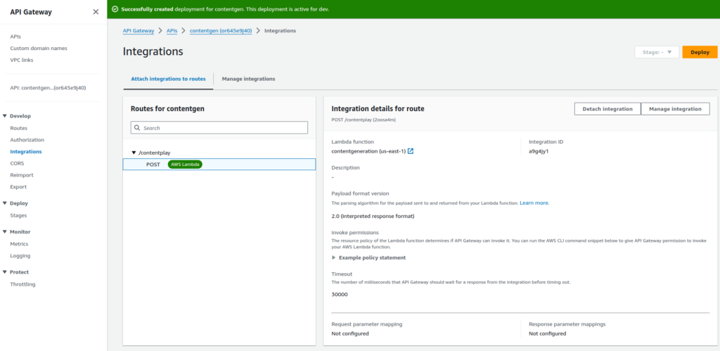Image resolution: width=720 pixels, height=351 pixels.
Task: Open the Reimport page
Action: pyautogui.click(x=22, y=175)
